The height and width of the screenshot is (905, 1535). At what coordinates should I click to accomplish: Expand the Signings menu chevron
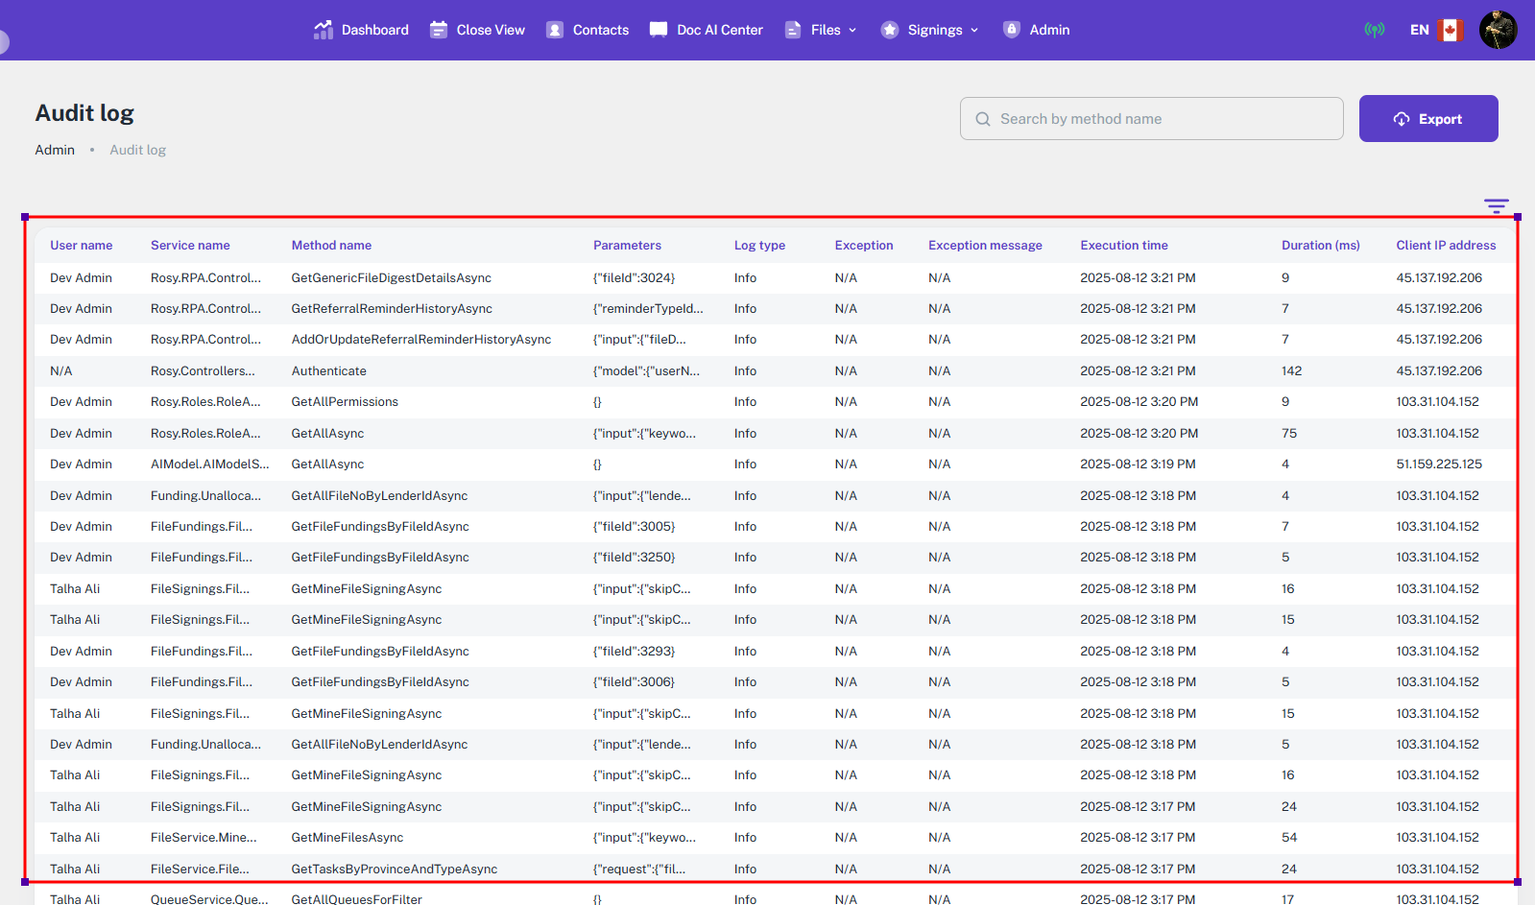(x=974, y=31)
